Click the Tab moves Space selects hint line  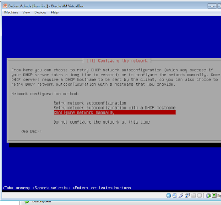pos(67,188)
